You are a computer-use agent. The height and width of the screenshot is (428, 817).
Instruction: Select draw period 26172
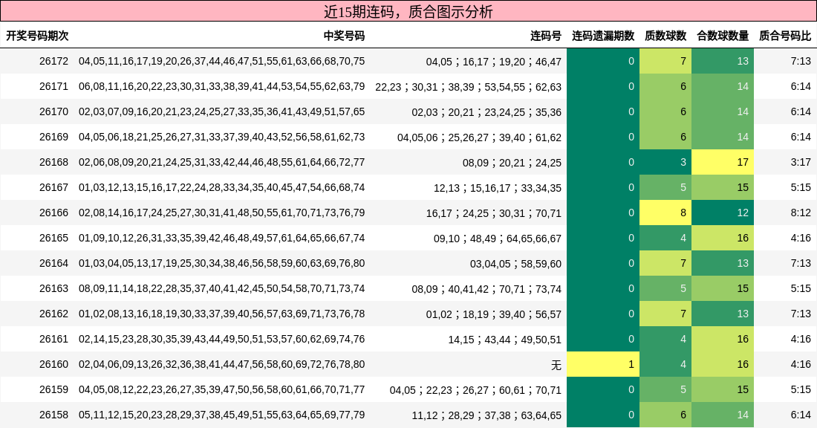pyautogui.click(x=53, y=61)
